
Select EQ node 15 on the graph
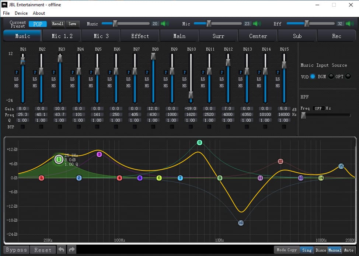click(341, 166)
